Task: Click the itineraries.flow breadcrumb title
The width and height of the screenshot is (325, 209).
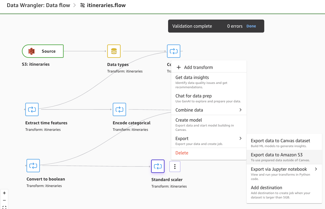Action: click(106, 5)
